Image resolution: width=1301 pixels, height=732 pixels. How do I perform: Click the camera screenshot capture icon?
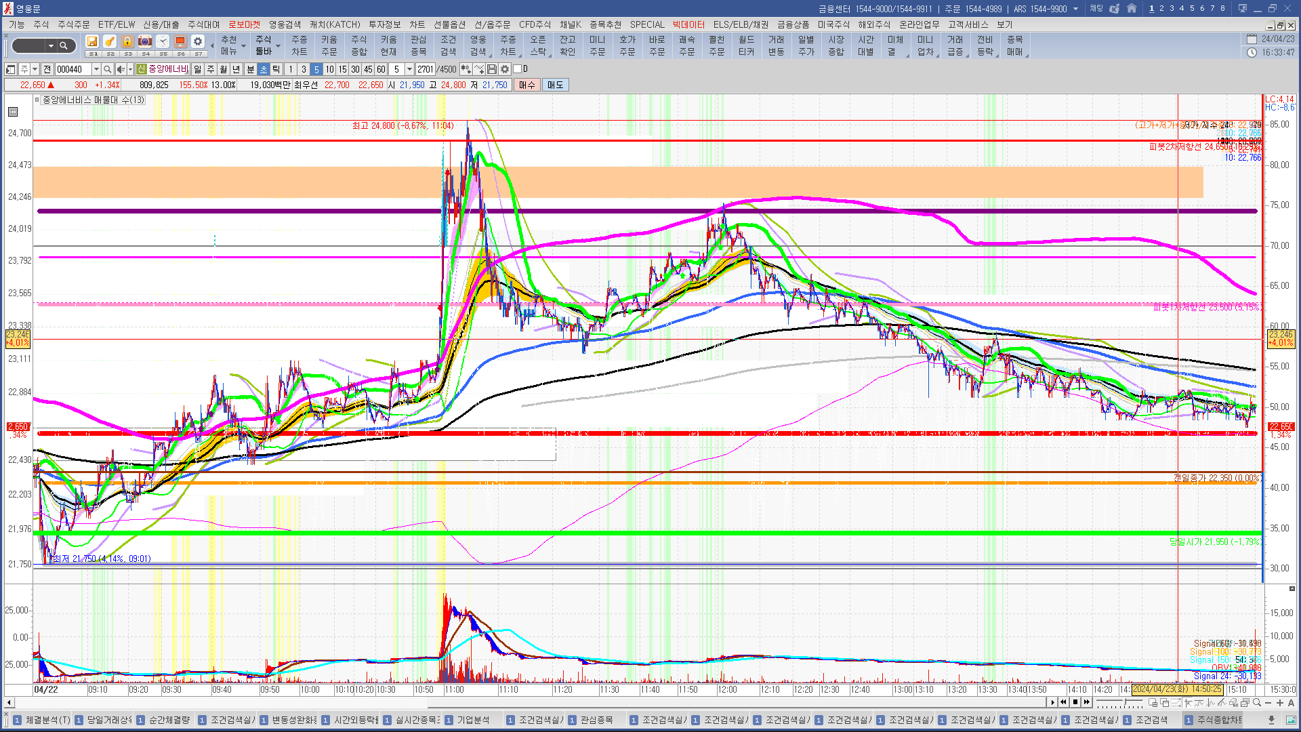point(145,42)
